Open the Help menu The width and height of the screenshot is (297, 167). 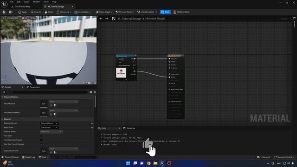[x=54, y=2]
